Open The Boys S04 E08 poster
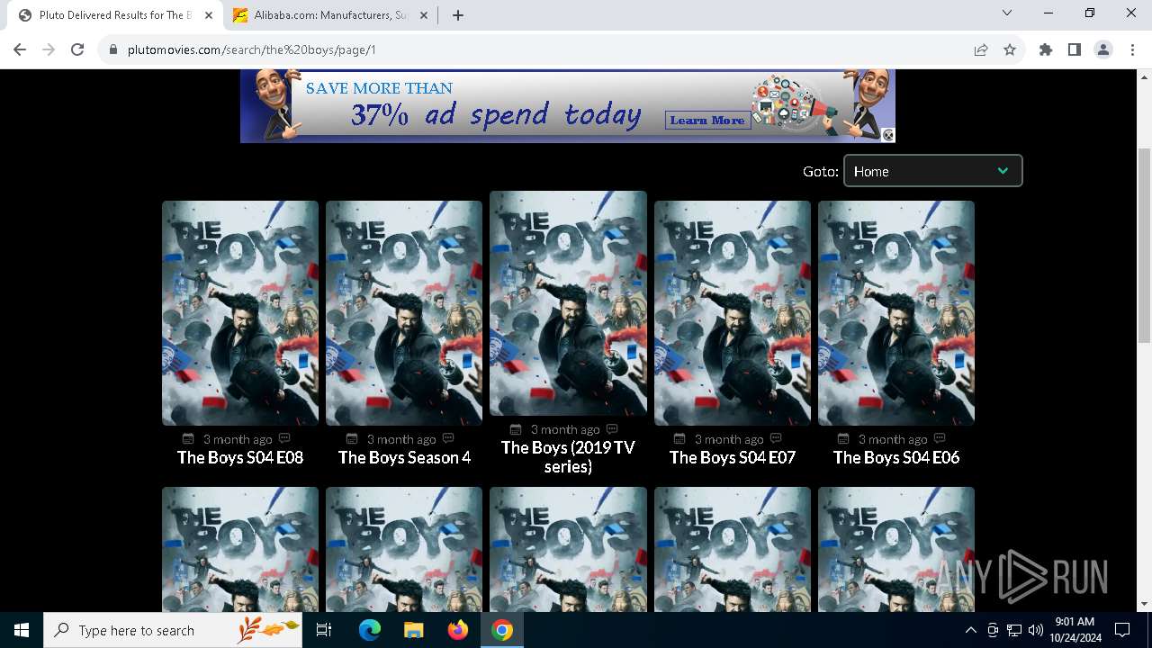This screenshot has height=648, width=1152. [x=240, y=313]
